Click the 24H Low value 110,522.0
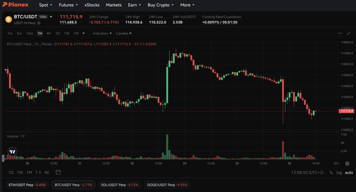 (157, 22)
